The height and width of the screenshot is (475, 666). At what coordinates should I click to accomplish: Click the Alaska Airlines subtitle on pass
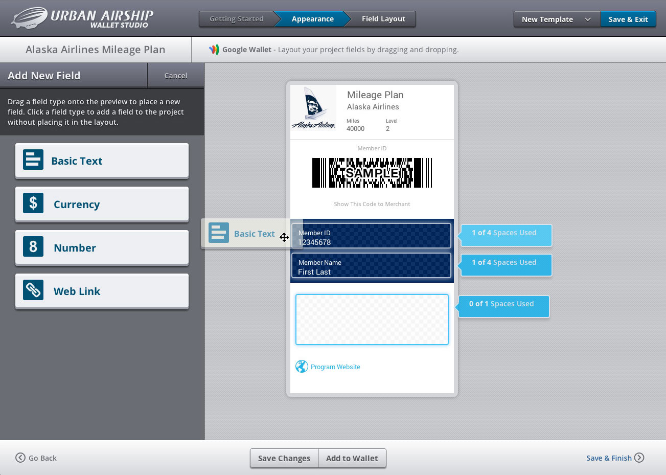pyautogui.click(x=373, y=107)
